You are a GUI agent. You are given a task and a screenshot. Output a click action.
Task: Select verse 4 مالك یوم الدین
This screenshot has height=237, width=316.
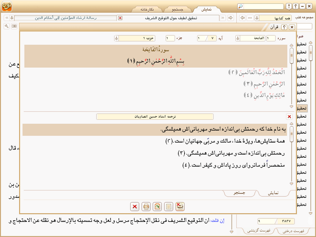[264, 95]
